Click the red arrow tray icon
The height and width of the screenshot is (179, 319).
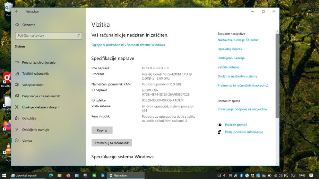tap(224, 175)
